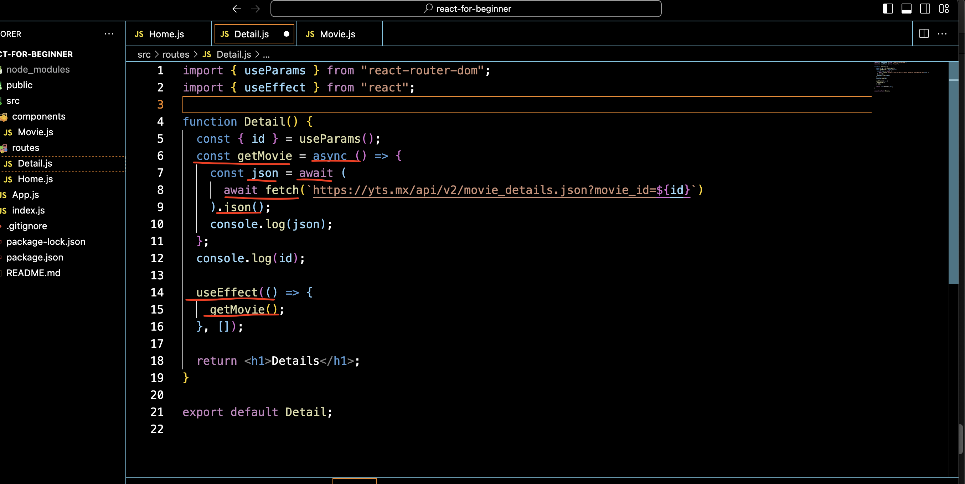Screen dimensions: 965x484
Task: Click unsaved dot on Detail.js tab
Action: pos(286,34)
